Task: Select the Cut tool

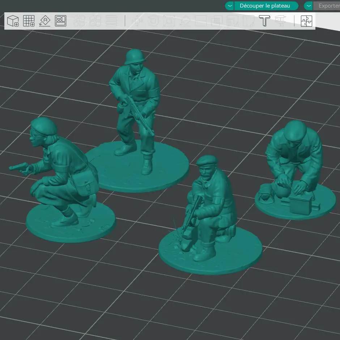Action: (x=201, y=21)
